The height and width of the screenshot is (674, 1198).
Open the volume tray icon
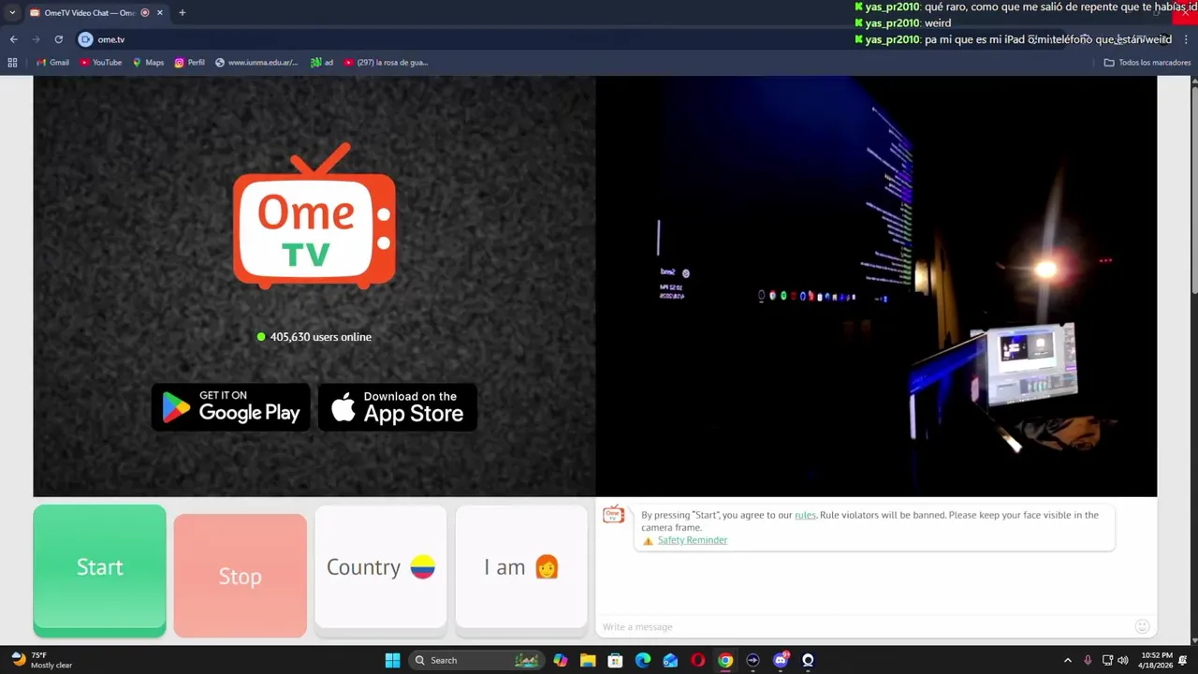(x=1122, y=660)
